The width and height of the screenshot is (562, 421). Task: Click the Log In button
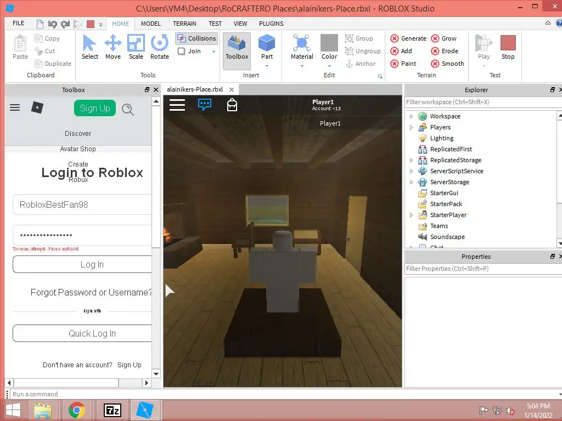(82, 264)
